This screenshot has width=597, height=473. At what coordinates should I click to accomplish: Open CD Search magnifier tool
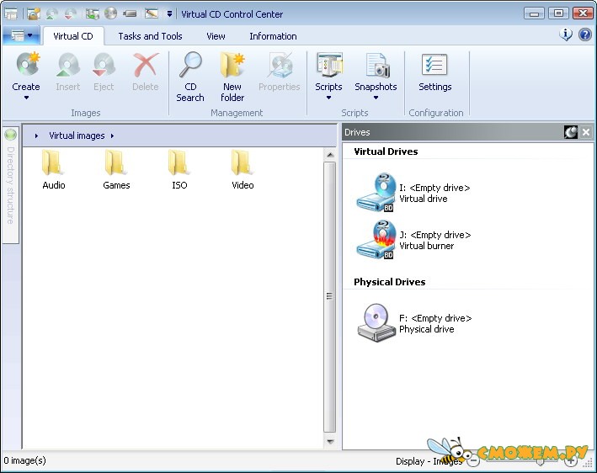[x=190, y=65]
